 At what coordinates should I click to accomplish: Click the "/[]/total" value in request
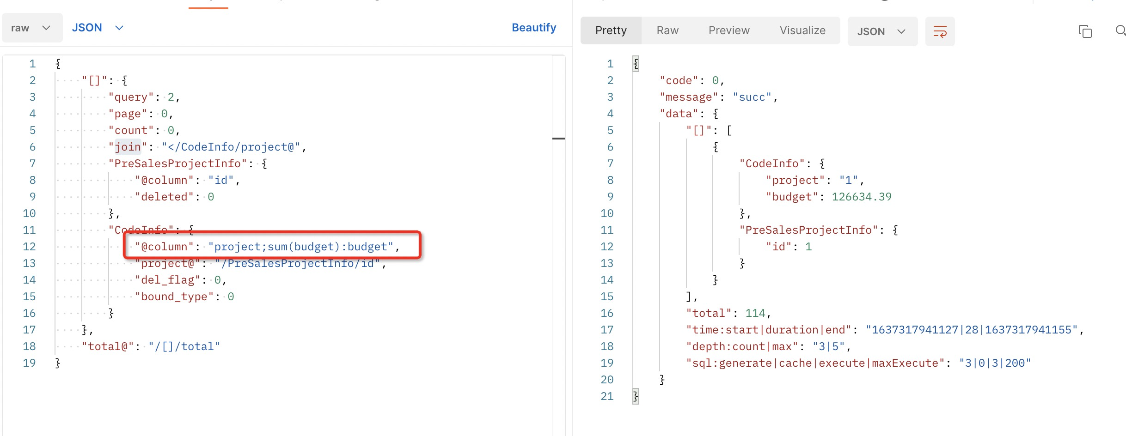[x=184, y=346]
